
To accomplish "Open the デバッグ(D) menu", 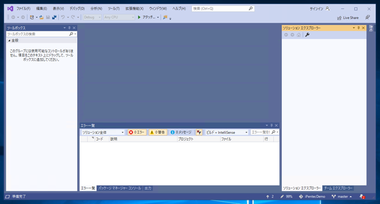I will pos(77,8).
